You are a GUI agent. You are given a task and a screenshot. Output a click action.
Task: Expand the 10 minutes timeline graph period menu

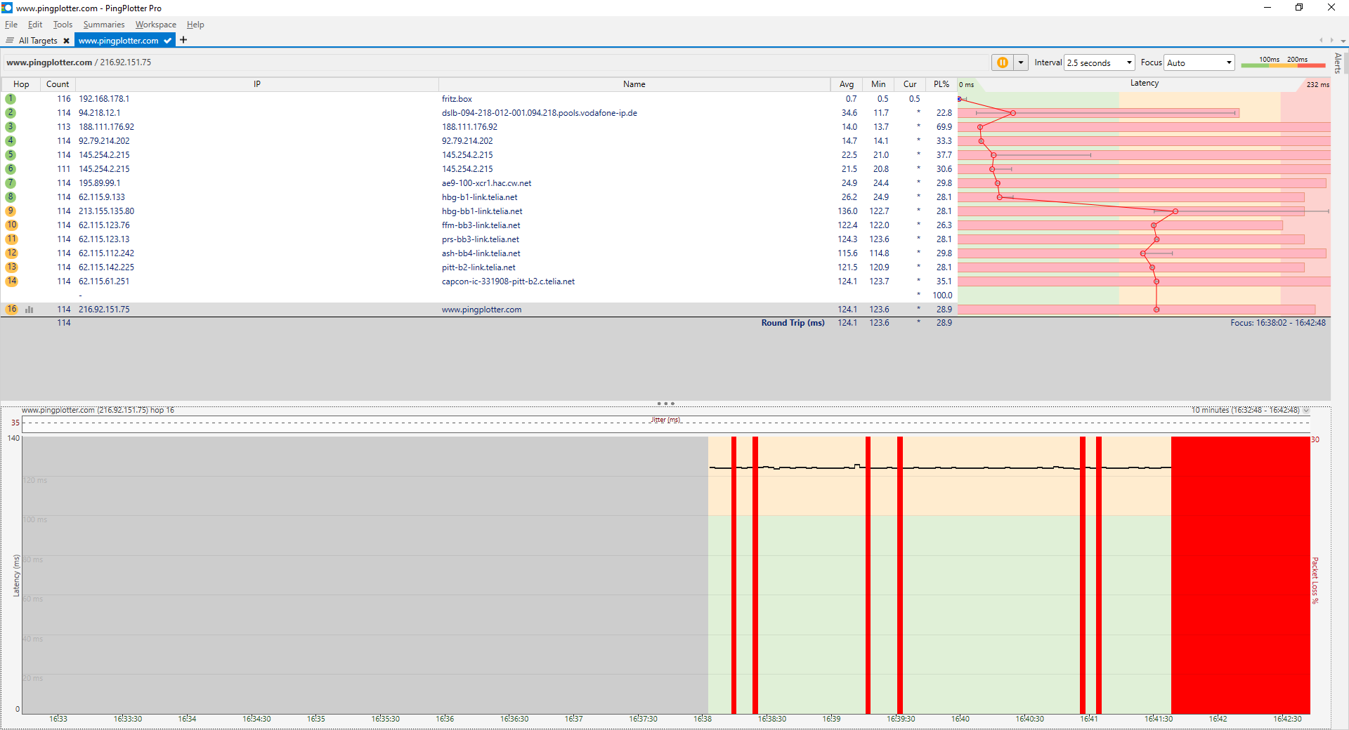coord(1305,410)
